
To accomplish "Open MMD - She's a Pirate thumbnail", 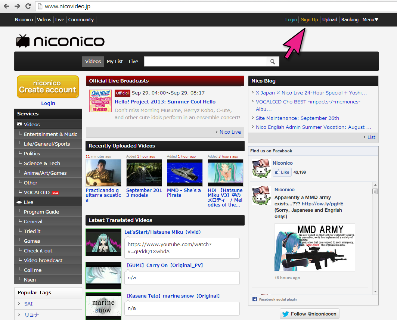I will pyautogui.click(x=184, y=173).
